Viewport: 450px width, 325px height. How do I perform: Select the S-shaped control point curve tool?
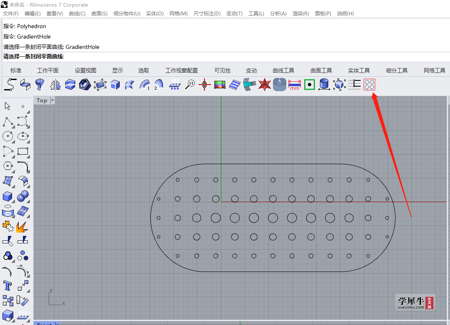pos(10,85)
